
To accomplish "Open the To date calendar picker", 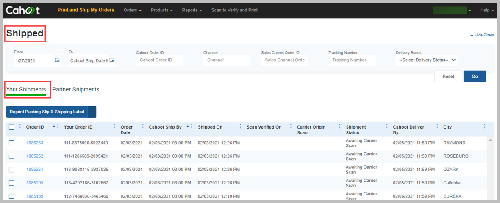I will pyautogui.click(x=112, y=60).
